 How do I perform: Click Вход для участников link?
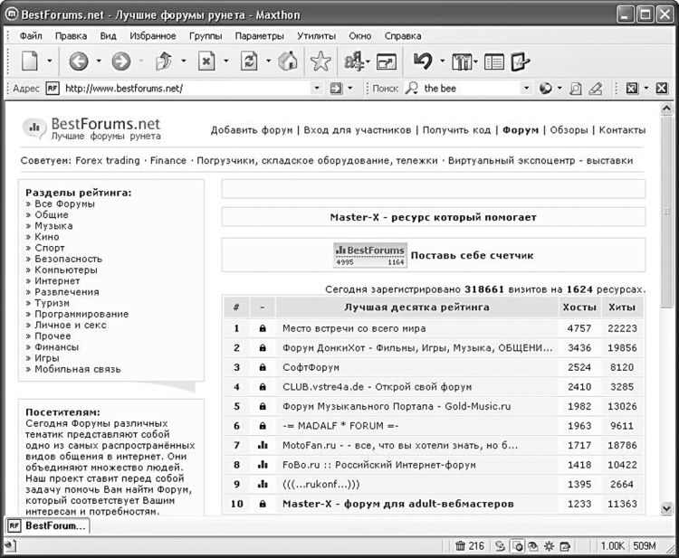pyautogui.click(x=358, y=130)
